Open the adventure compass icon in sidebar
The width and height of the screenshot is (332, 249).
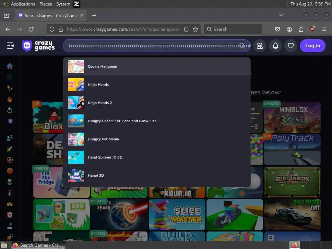pos(9,160)
